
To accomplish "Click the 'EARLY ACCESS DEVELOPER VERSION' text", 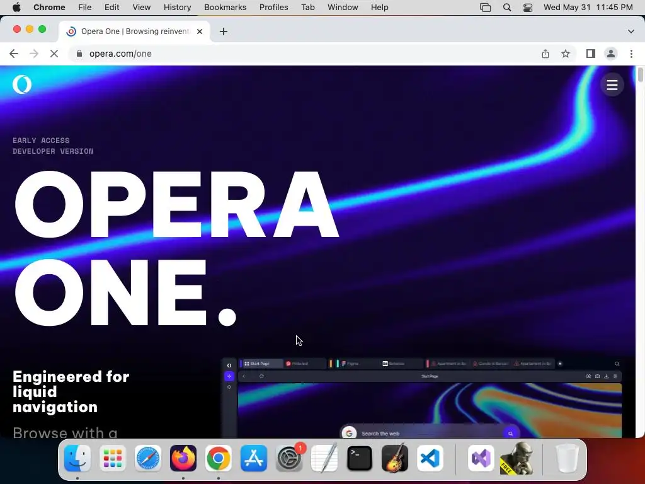I will 53,146.
